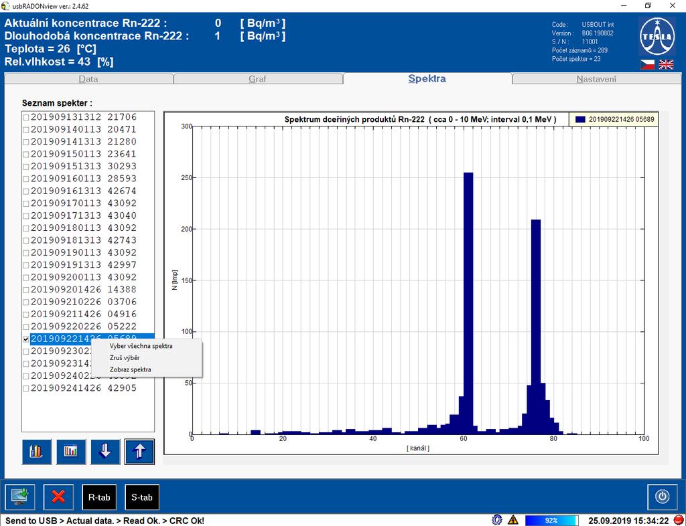Click the red status indicator light

point(679,520)
